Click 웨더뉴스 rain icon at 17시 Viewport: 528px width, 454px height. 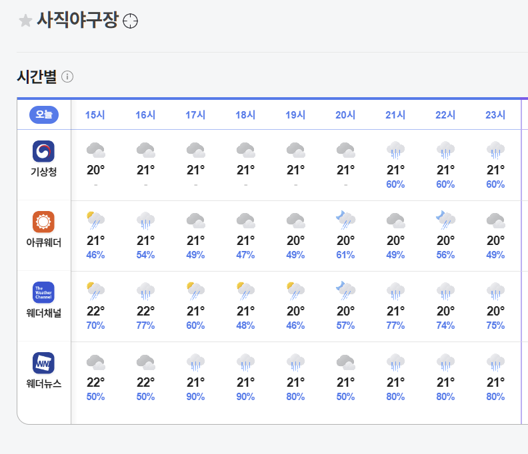(195, 362)
